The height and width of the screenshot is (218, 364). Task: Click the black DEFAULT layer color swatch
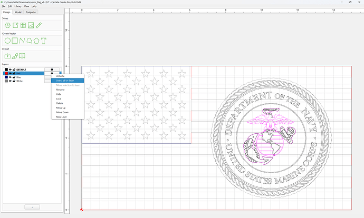[6, 70]
